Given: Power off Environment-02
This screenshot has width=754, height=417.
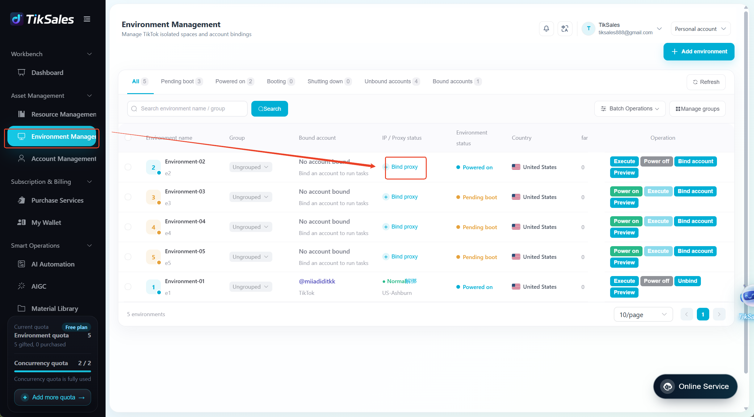Looking at the screenshot, I should point(656,161).
